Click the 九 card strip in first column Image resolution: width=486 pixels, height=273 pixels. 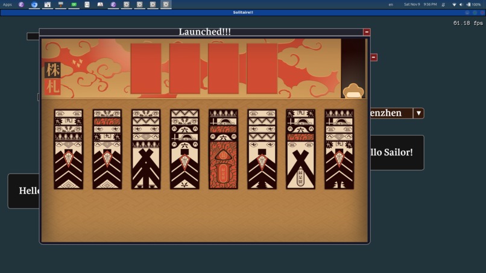pyautogui.click(x=69, y=121)
